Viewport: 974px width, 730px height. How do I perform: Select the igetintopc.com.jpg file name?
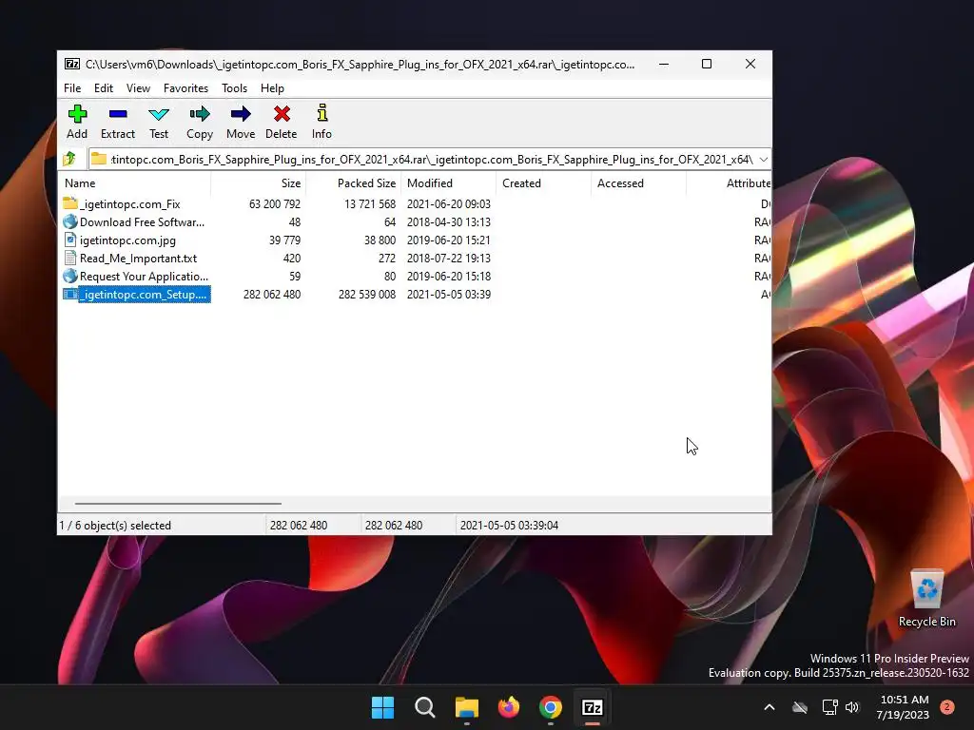(x=128, y=240)
